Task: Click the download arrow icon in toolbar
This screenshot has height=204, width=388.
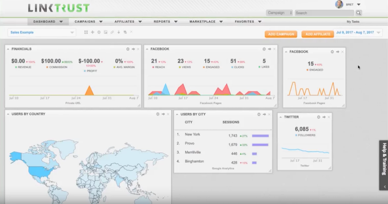Action: (x=119, y=32)
